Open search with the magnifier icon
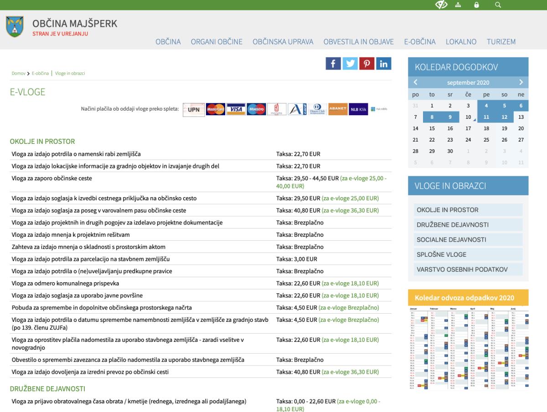Image resolution: width=547 pixels, height=412 pixels. tap(498, 5)
